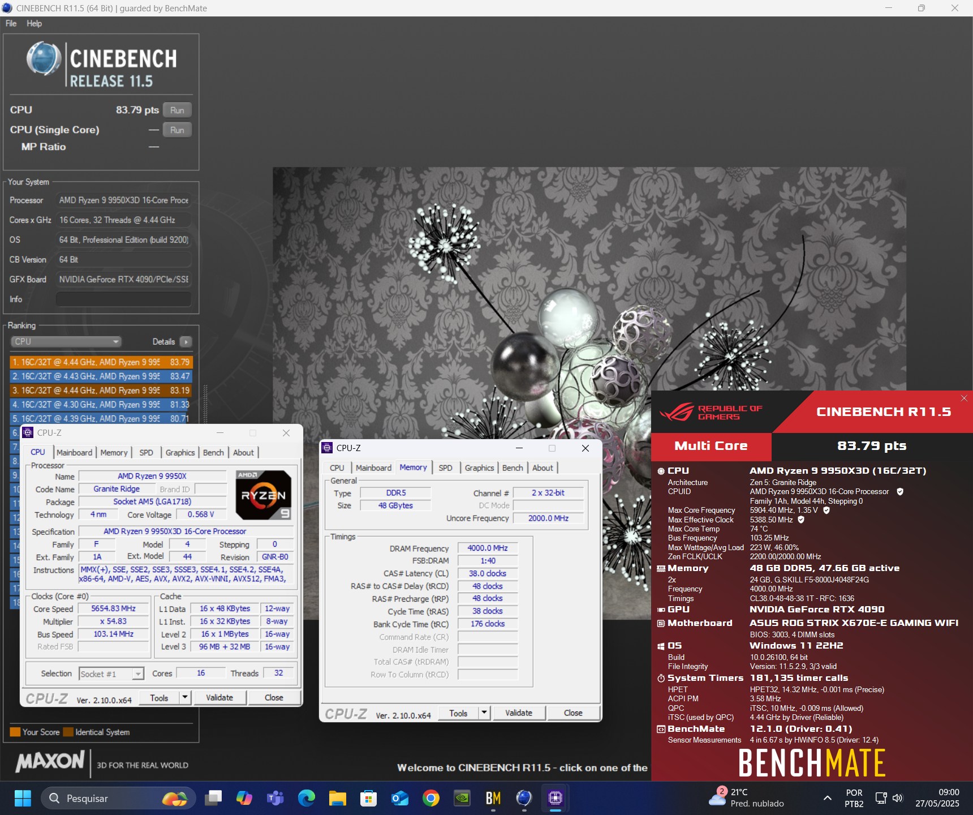This screenshot has width=973, height=815.
Task: Click Close button in CPU-Z Memory window
Action: click(573, 713)
